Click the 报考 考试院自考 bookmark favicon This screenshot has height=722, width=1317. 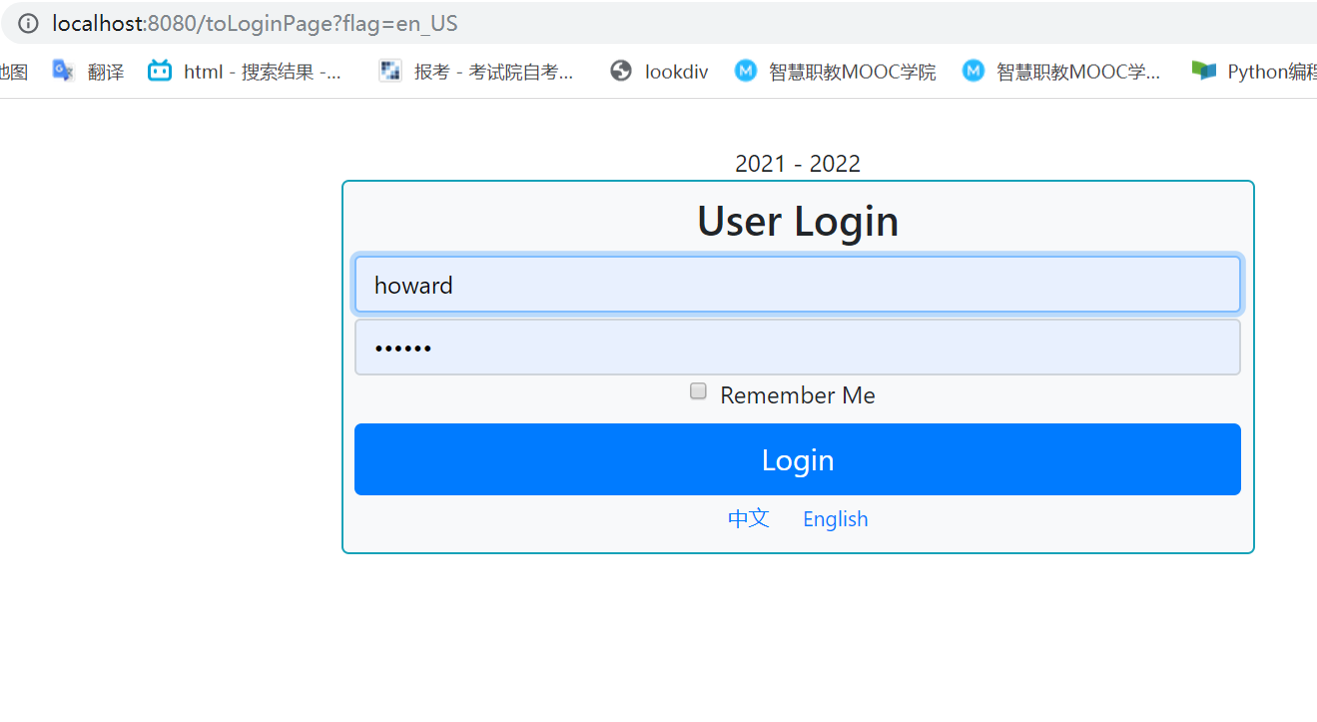390,71
